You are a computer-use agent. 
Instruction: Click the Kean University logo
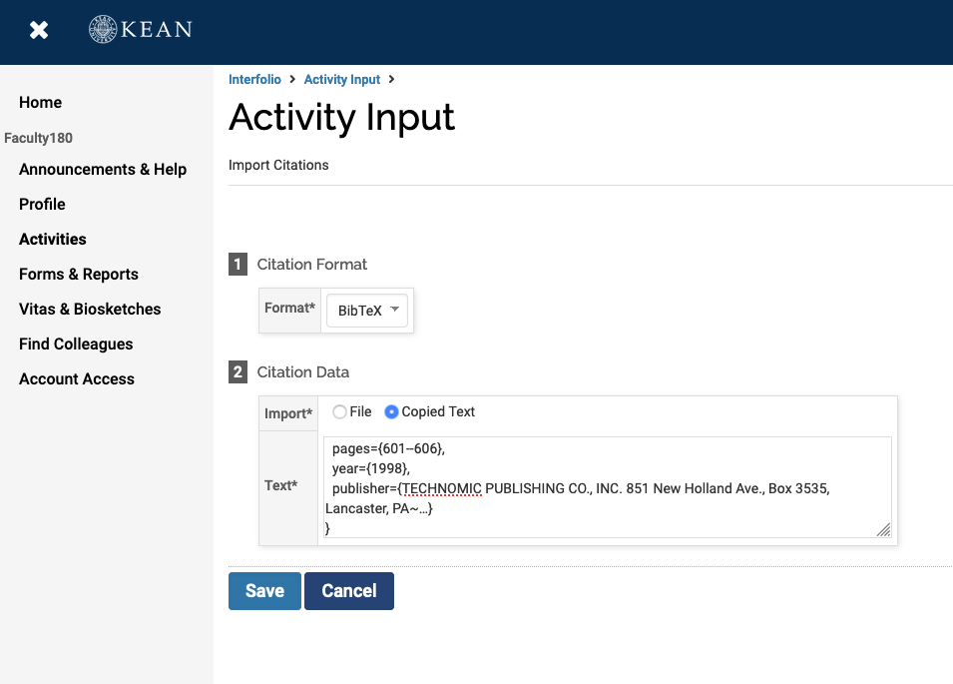tap(141, 29)
